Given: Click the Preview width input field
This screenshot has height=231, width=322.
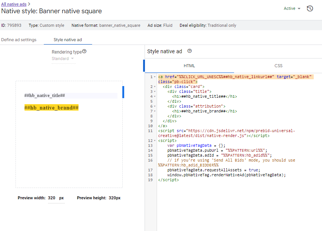Looking at the screenshot, I should [52, 198].
